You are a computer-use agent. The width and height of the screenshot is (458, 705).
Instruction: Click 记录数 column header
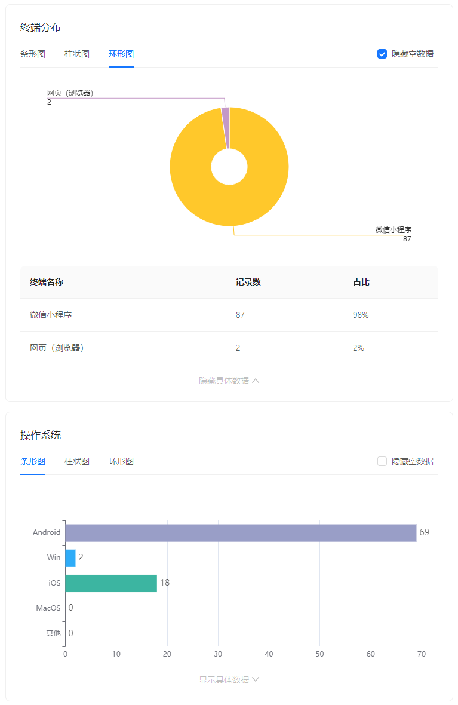248,283
